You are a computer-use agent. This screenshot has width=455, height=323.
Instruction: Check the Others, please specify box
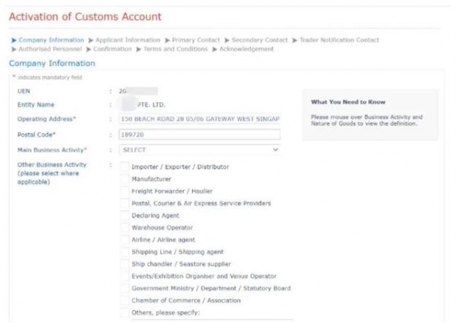tap(124, 312)
